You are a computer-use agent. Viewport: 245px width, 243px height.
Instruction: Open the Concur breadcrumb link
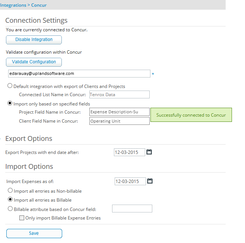39,5
